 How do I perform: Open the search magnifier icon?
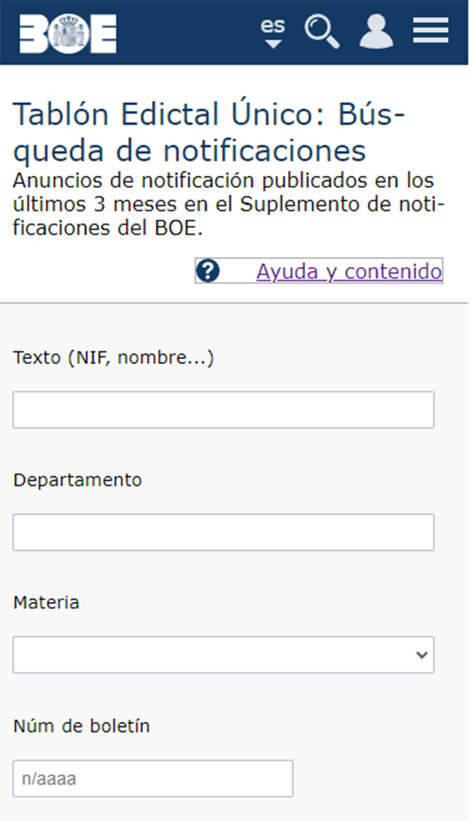coord(321,31)
